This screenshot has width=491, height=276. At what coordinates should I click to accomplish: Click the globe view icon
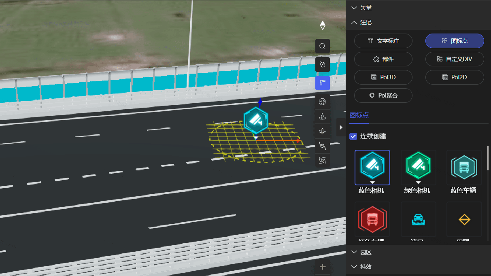click(323, 102)
